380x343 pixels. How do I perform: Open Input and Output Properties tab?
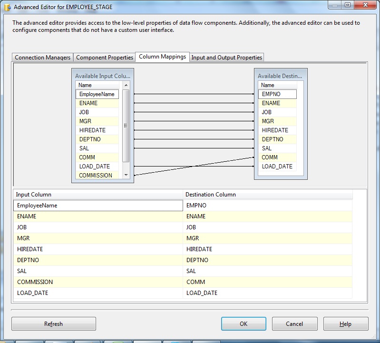(x=226, y=58)
